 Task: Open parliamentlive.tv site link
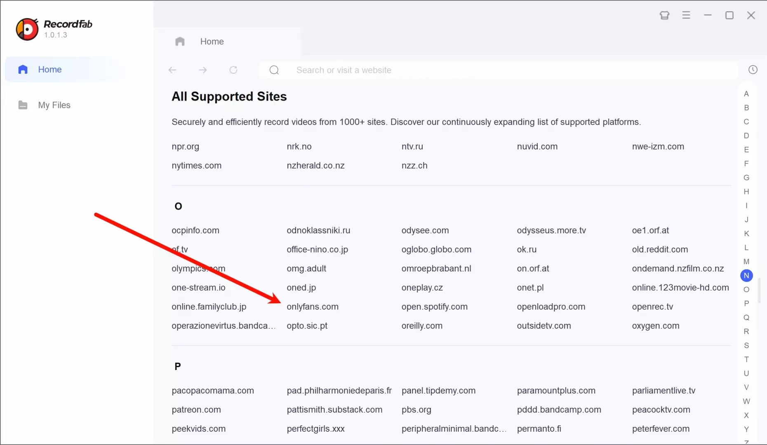click(x=663, y=391)
